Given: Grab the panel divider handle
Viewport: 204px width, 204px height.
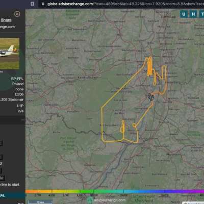Looking at the screenshot, I should tap(23, 120).
